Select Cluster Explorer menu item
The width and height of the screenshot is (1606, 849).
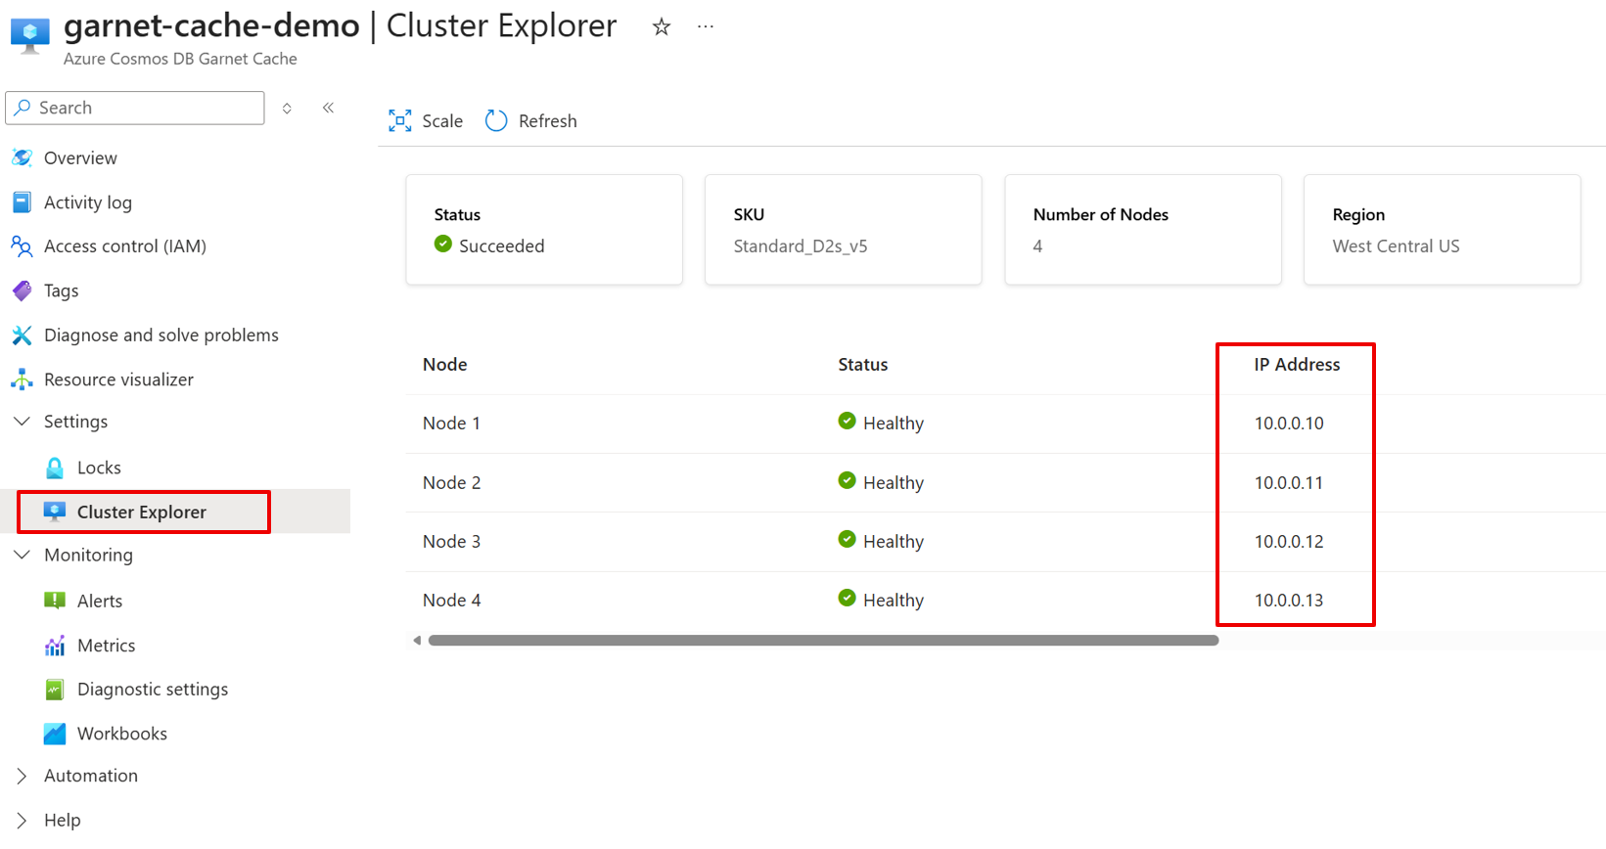142,513
